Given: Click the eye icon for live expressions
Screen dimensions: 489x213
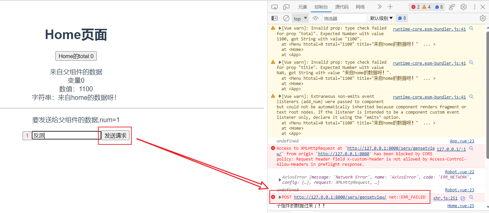Looking at the screenshot, I should point(315,18).
